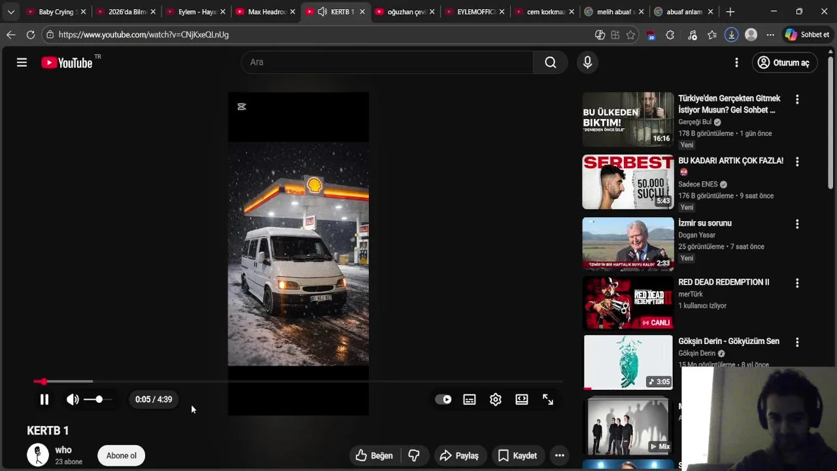The width and height of the screenshot is (837, 471).
Task: Open options for İzmir su sorunu video
Action: coord(797,224)
